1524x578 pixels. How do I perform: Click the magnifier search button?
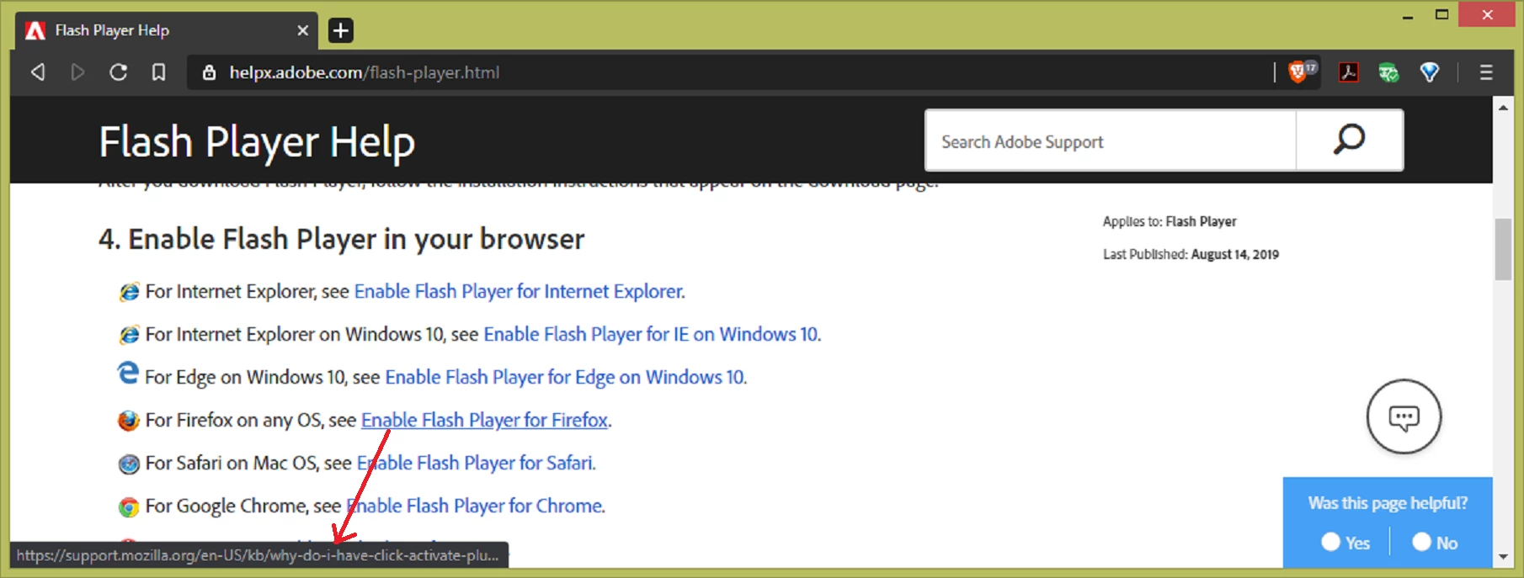pos(1349,140)
